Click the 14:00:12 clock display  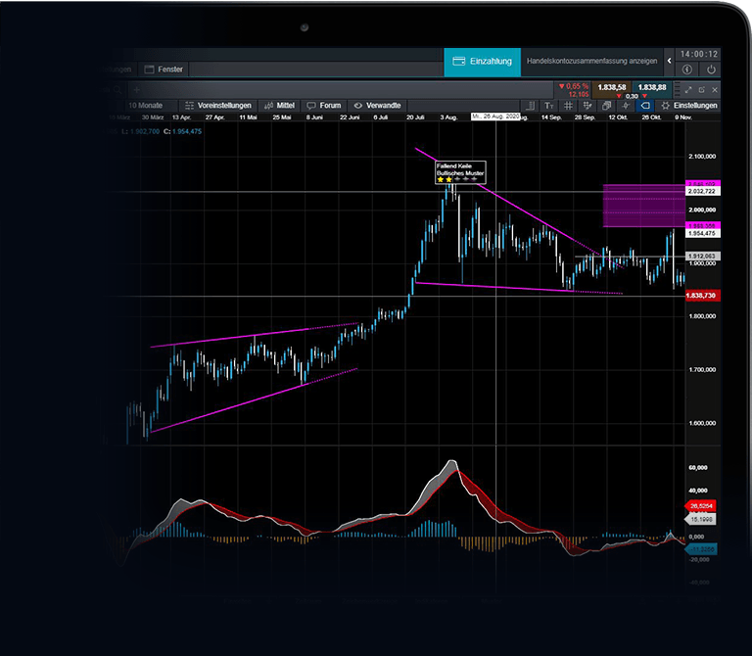tap(699, 54)
